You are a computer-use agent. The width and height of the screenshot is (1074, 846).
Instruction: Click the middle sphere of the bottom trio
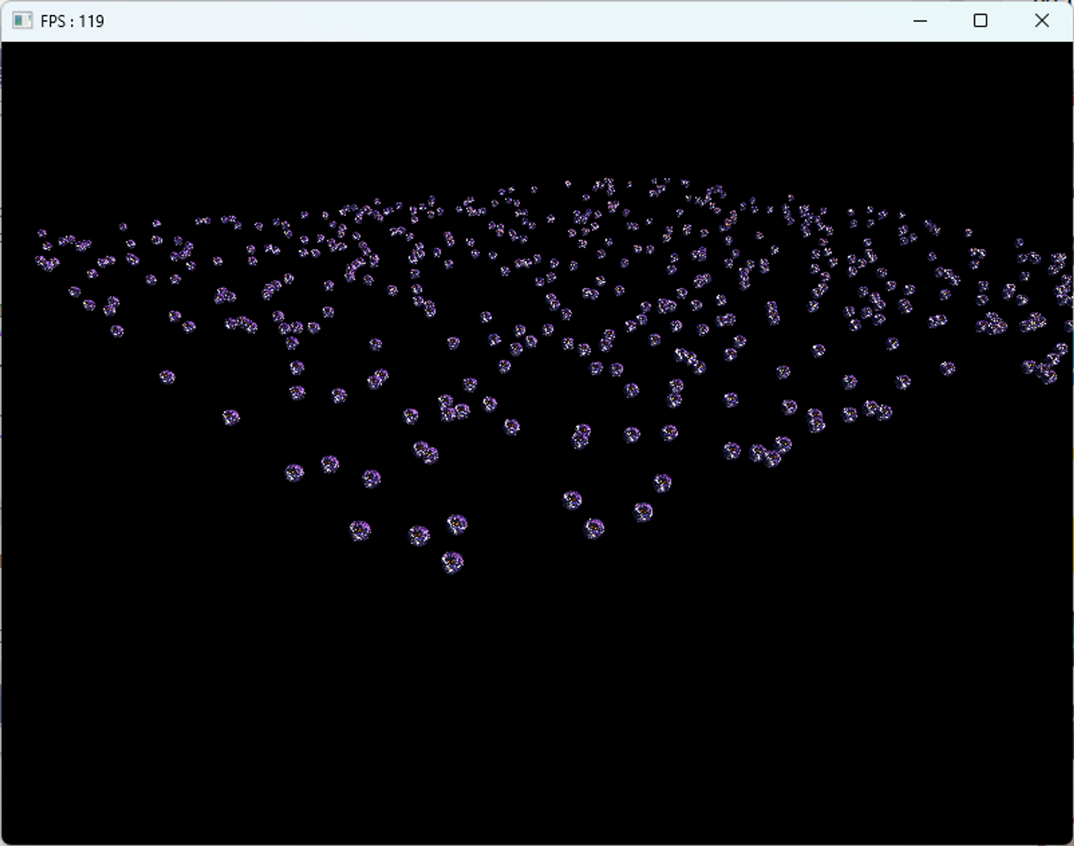[x=419, y=535]
